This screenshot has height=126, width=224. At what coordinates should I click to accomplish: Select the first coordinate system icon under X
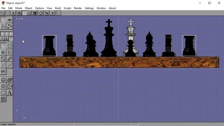[x=2, y=39]
